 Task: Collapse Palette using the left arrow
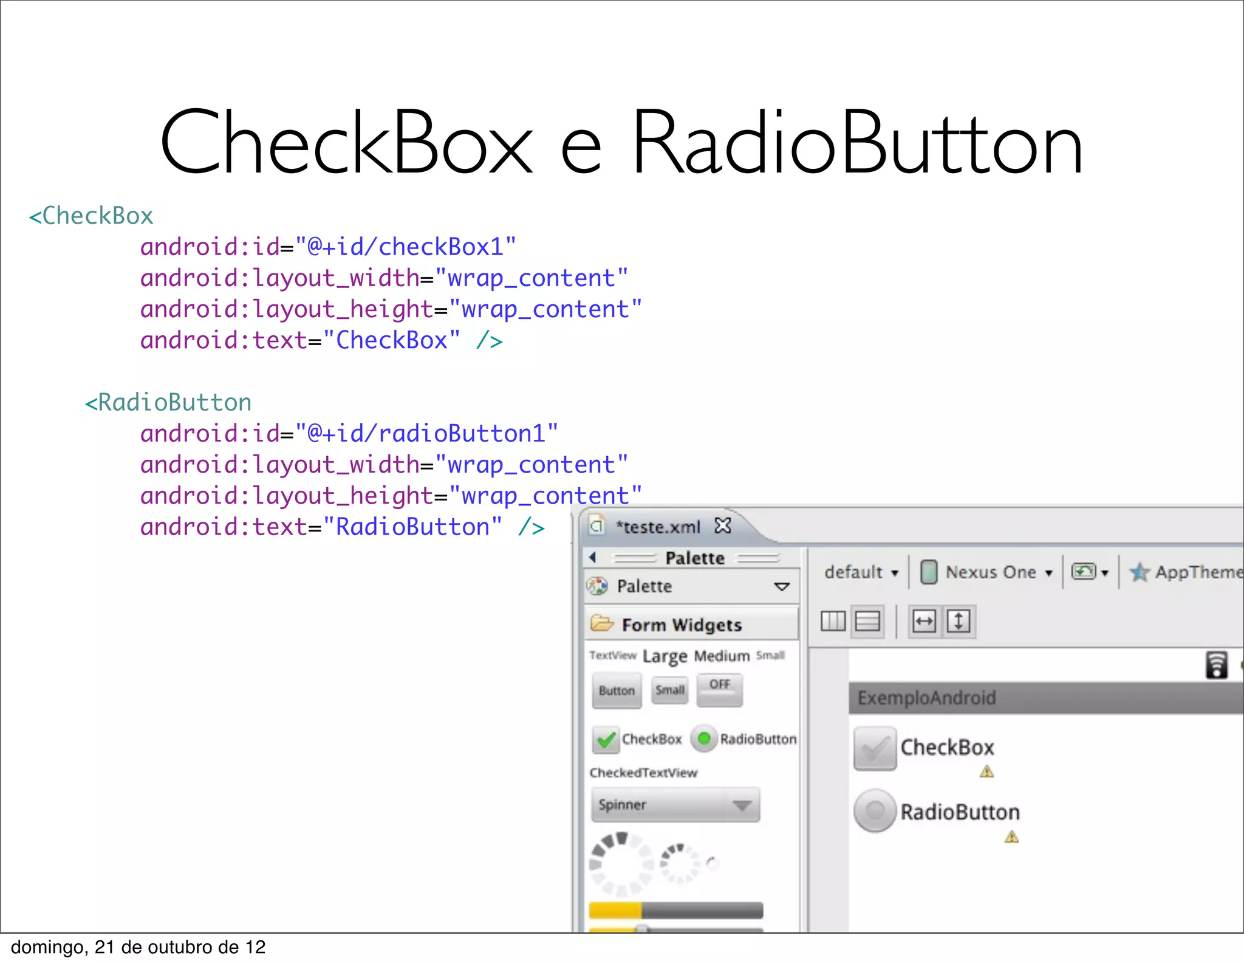coord(593,557)
